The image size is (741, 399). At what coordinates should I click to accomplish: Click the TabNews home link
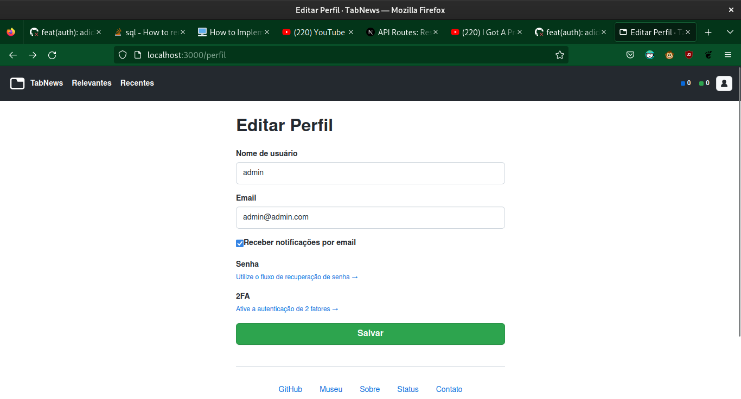click(47, 83)
